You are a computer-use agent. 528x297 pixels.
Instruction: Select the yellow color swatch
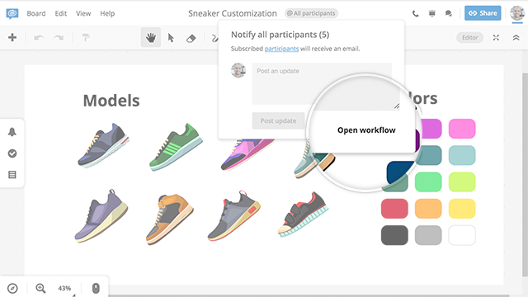click(x=462, y=209)
